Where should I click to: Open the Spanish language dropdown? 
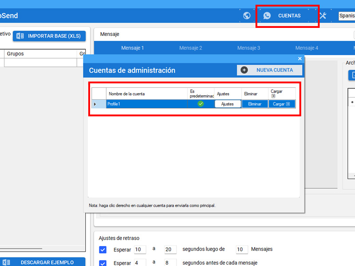point(346,16)
